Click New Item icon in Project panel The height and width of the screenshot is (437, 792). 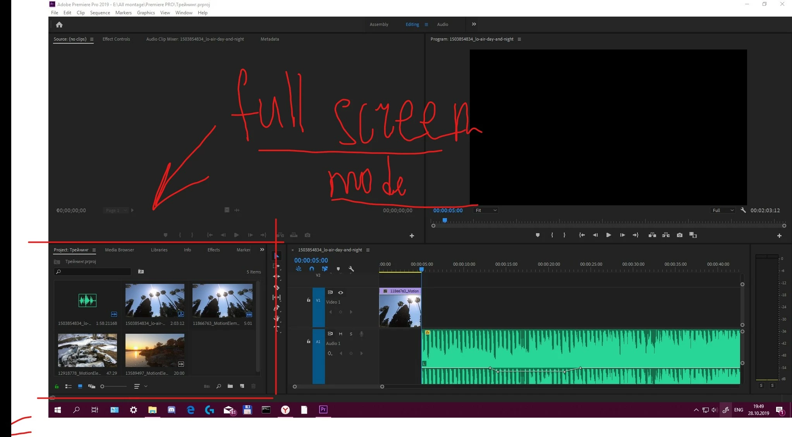242,386
